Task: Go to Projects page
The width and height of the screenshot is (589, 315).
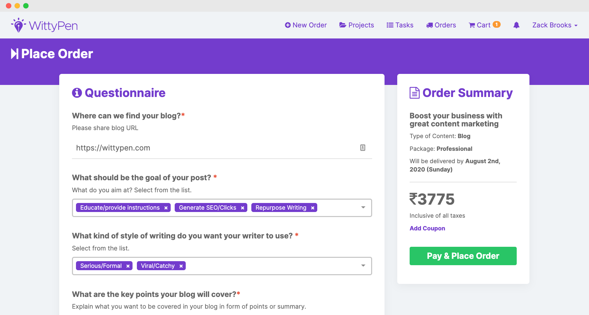Action: point(357,25)
